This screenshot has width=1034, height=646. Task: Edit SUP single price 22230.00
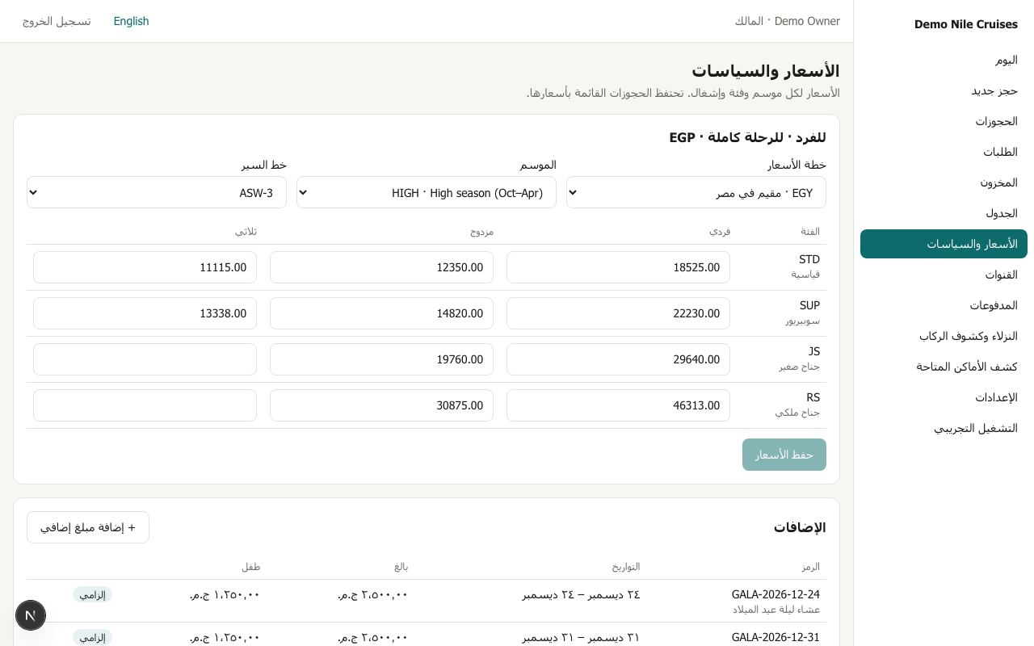pyautogui.click(x=618, y=313)
